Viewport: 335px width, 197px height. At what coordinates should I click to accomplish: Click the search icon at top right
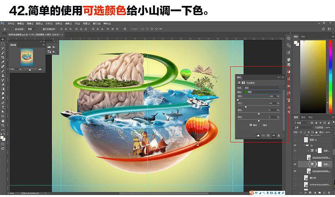tap(323, 29)
